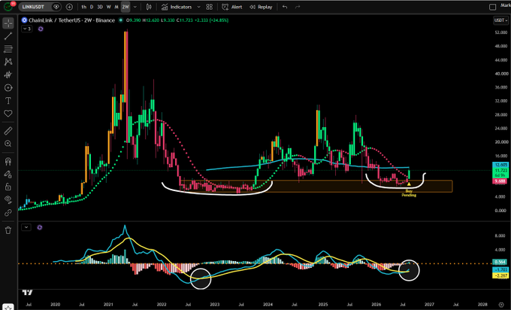Click the 0.564 oscillator value label
Viewport: 511px width, 310px height.
(500, 262)
